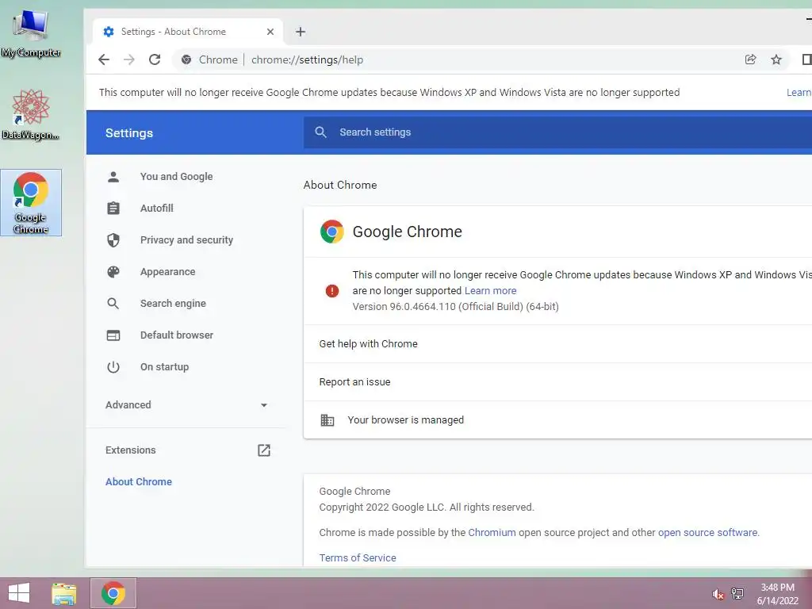The height and width of the screenshot is (609, 812).
Task: Click the muted volume tray icon
Action: 718,594
